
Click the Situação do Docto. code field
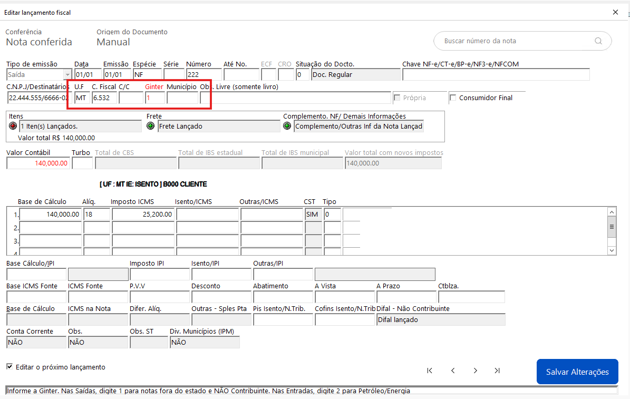303,75
